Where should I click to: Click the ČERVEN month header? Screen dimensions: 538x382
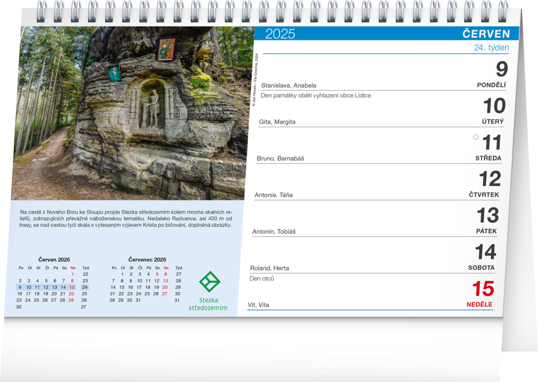pyautogui.click(x=486, y=34)
